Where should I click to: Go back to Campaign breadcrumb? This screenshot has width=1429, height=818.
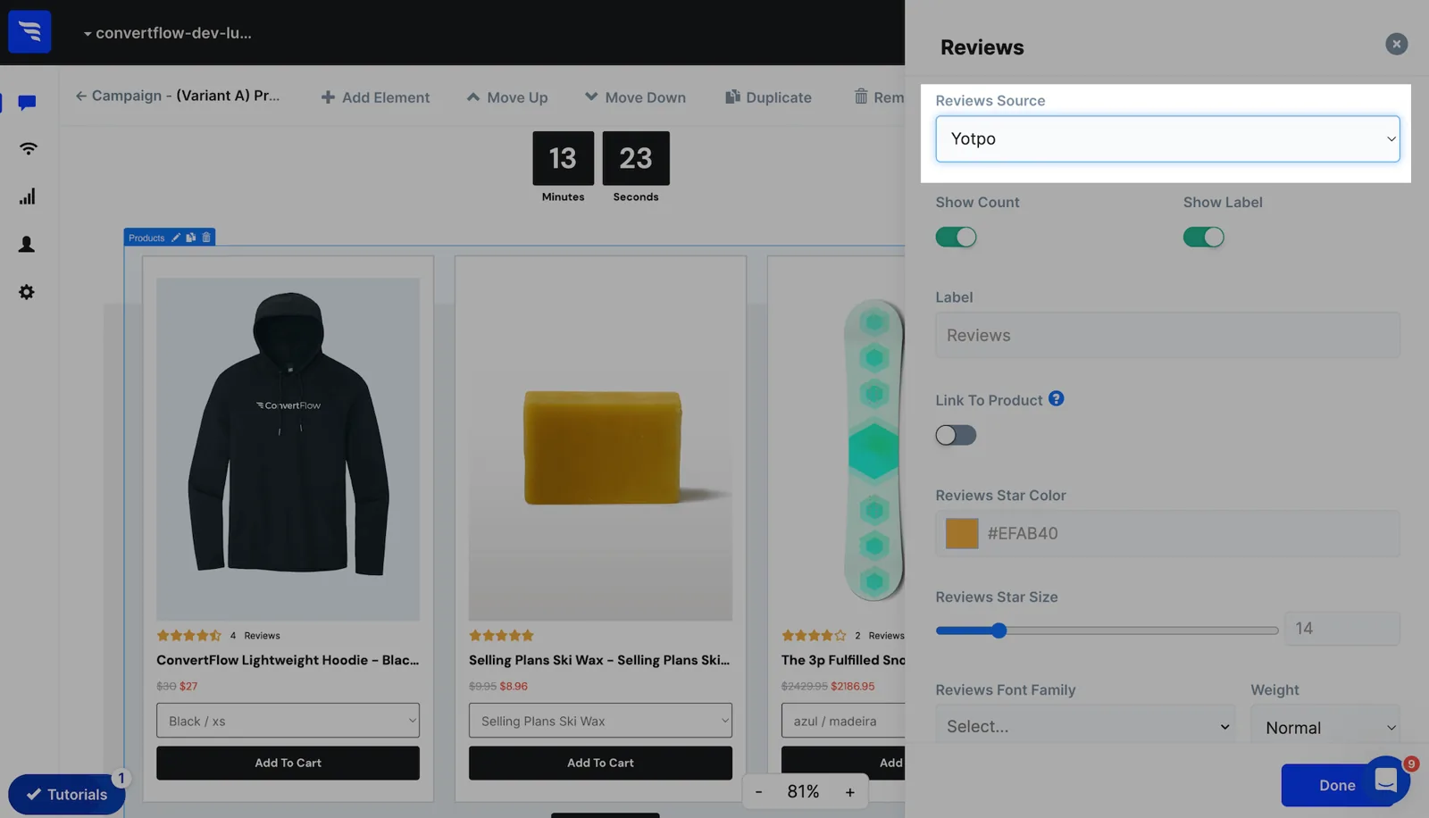[178, 96]
